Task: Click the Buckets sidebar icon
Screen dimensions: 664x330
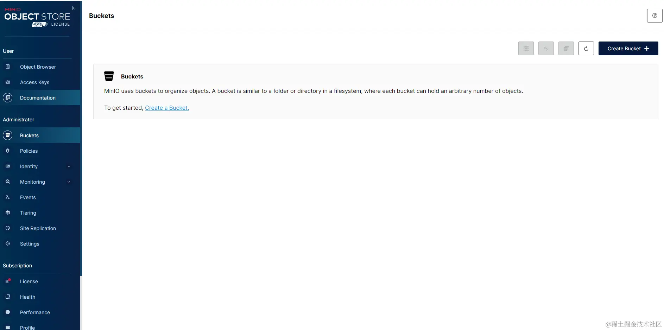Action: (x=8, y=135)
